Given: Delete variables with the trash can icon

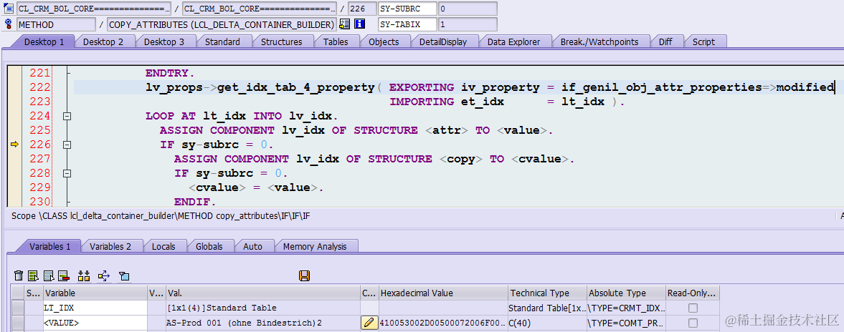Looking at the screenshot, I should 19,276.
